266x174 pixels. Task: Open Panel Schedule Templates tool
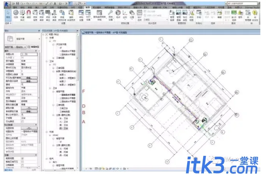pyautogui.click(x=99, y=15)
